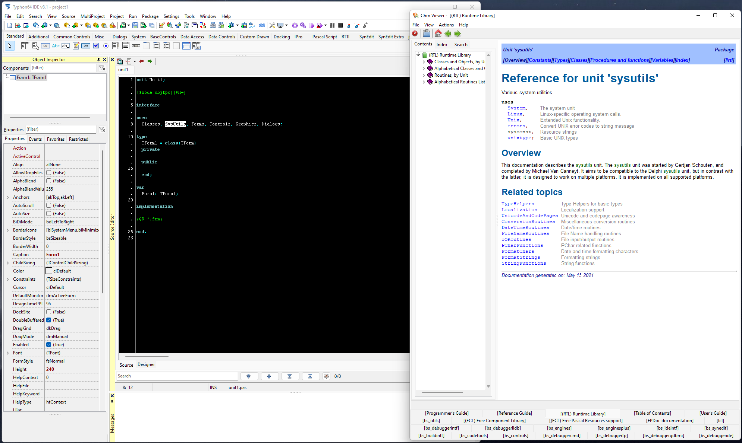Open the Package menu
The height and width of the screenshot is (443, 742).
150,16
